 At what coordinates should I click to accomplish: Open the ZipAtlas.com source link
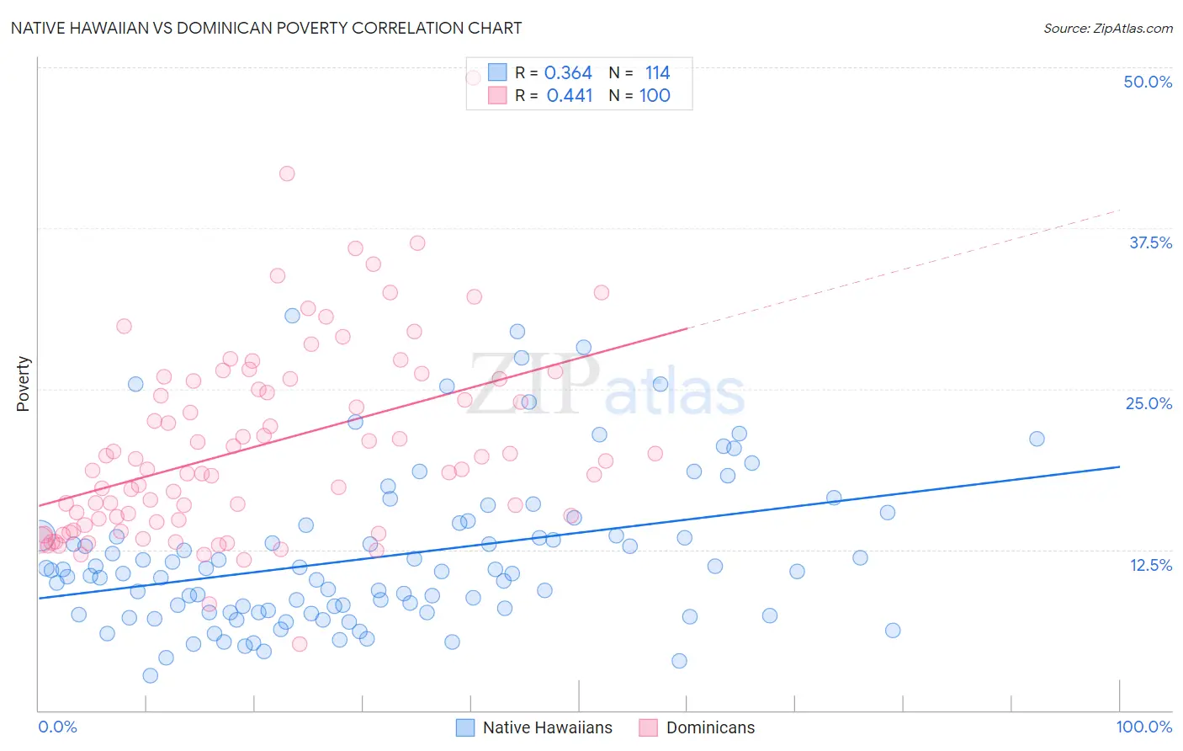tap(1108, 28)
